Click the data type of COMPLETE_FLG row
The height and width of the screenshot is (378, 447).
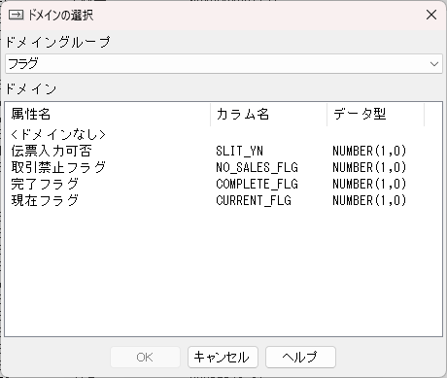tap(369, 184)
